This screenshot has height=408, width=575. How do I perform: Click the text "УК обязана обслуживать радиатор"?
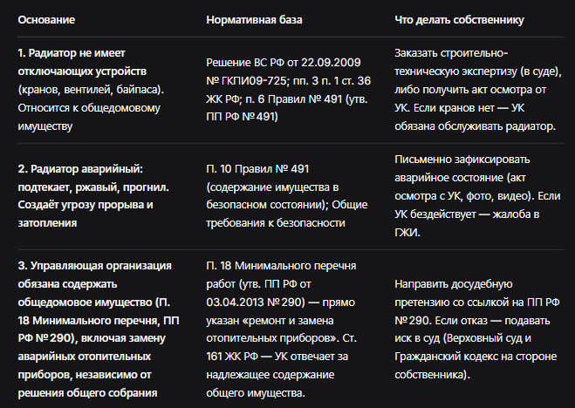coord(476,117)
